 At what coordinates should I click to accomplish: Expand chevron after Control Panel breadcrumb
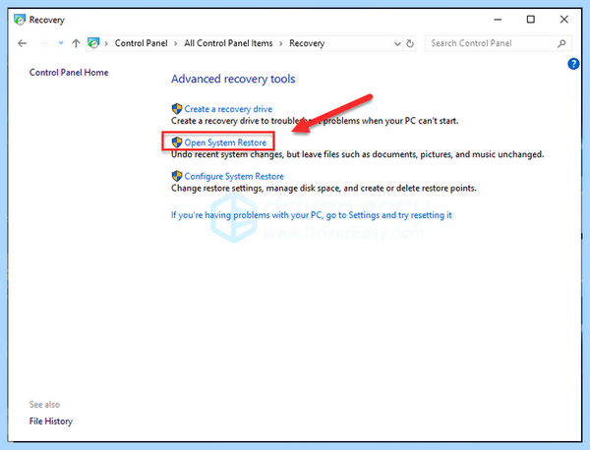click(176, 43)
